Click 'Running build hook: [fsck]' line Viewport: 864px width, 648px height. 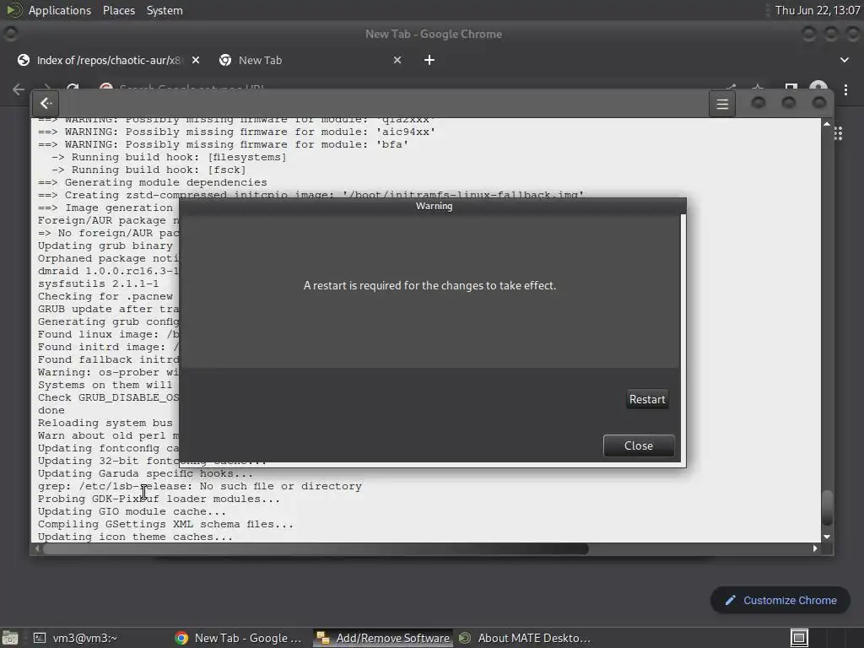148,170
